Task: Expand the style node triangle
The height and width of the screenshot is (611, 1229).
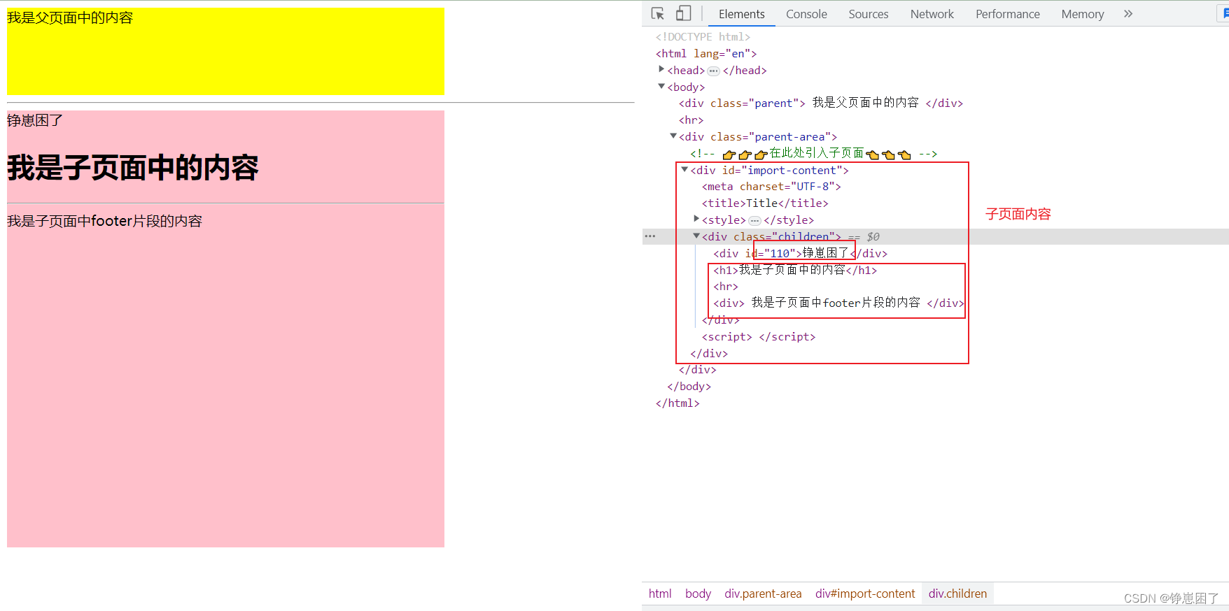Action: (x=696, y=219)
